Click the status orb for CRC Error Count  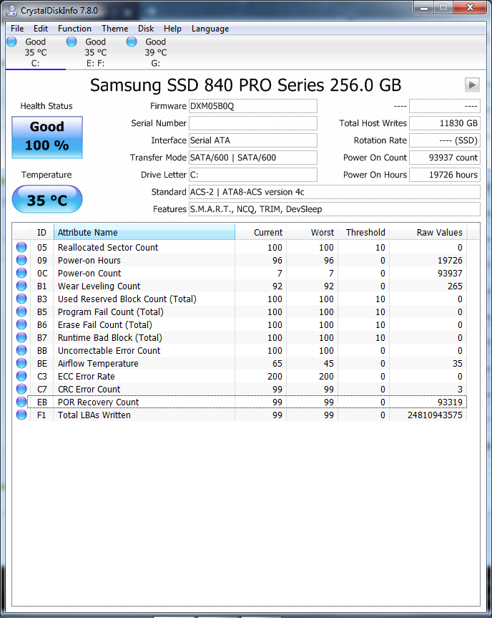pos(21,389)
